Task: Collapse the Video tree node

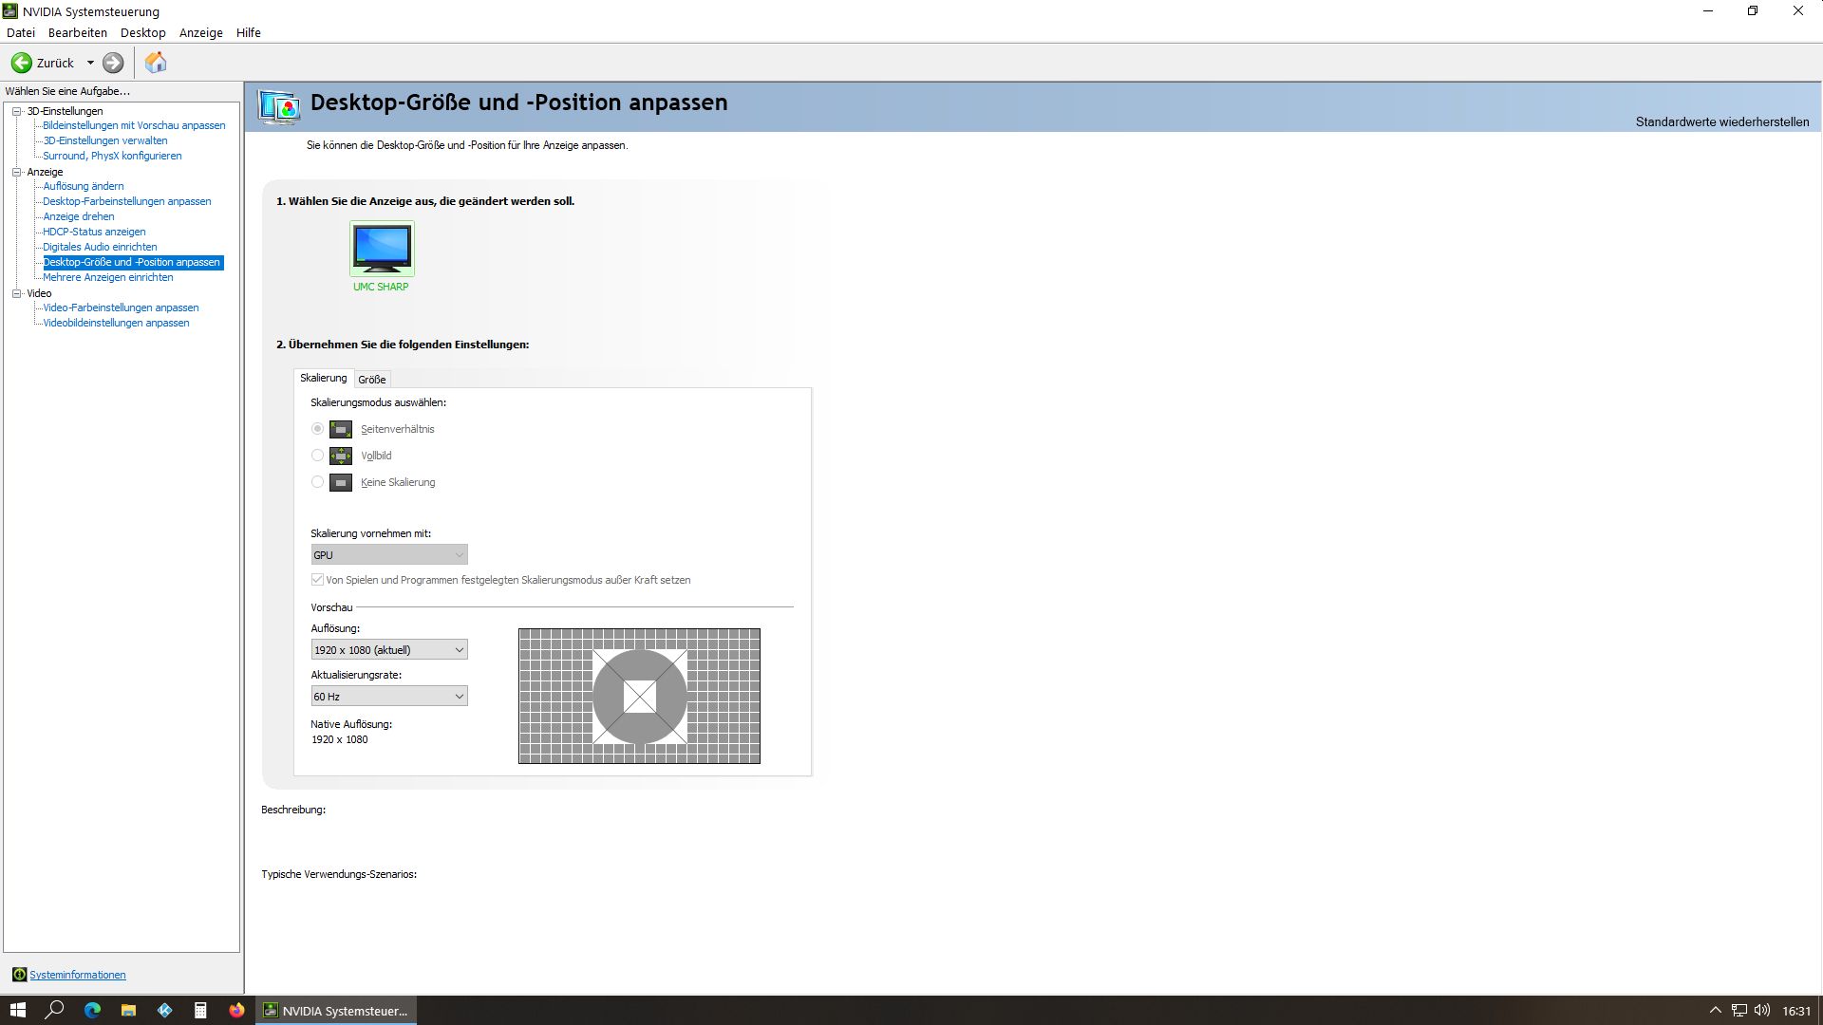Action: pyautogui.click(x=16, y=293)
